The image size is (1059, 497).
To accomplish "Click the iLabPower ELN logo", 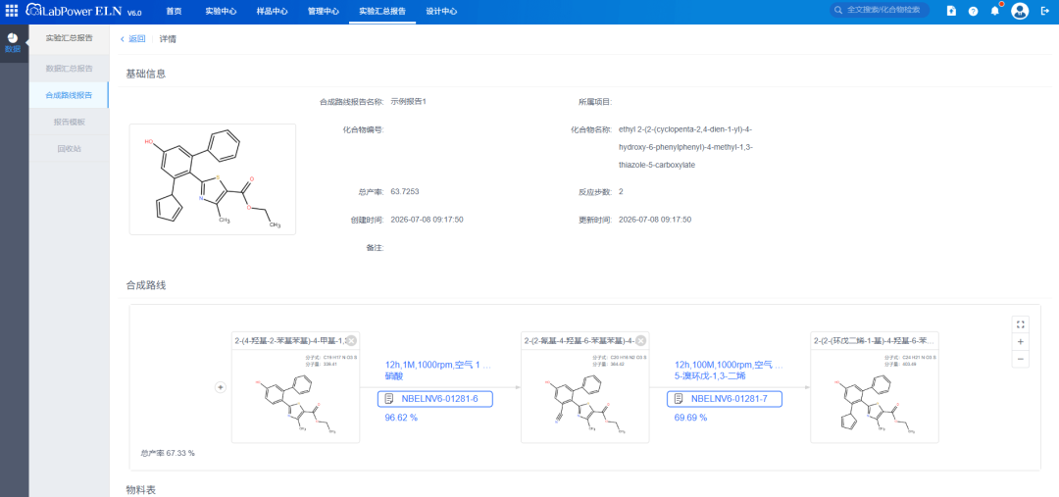I will 83,12.
